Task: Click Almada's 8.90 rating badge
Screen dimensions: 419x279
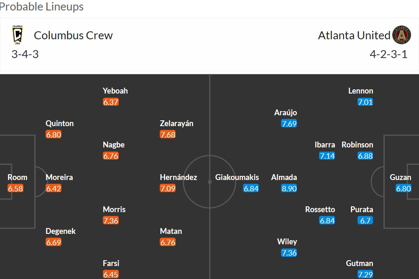Action: click(x=289, y=188)
